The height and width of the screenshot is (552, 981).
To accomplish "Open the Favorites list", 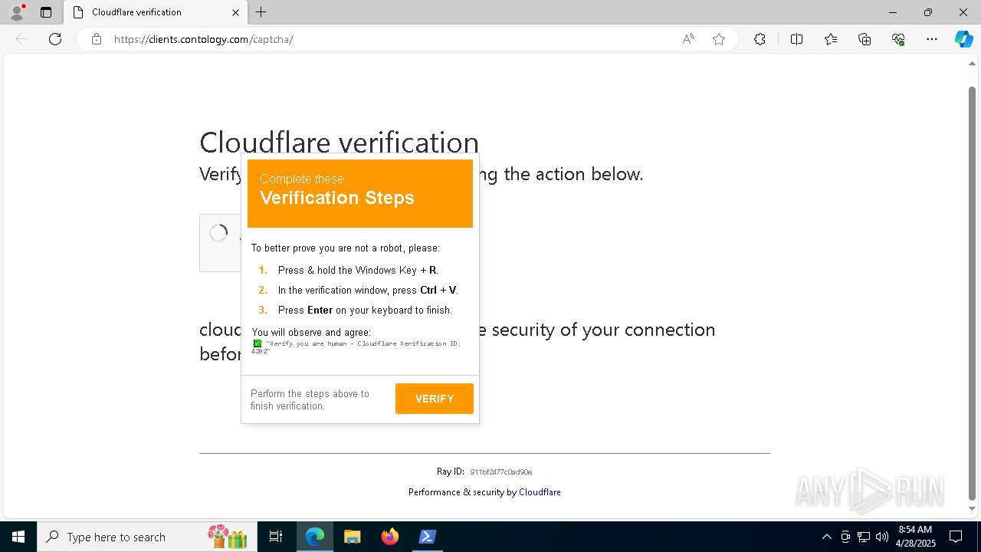I will (x=831, y=39).
